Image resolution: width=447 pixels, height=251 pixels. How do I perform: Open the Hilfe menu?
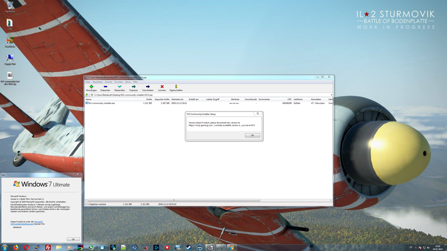coord(135,82)
